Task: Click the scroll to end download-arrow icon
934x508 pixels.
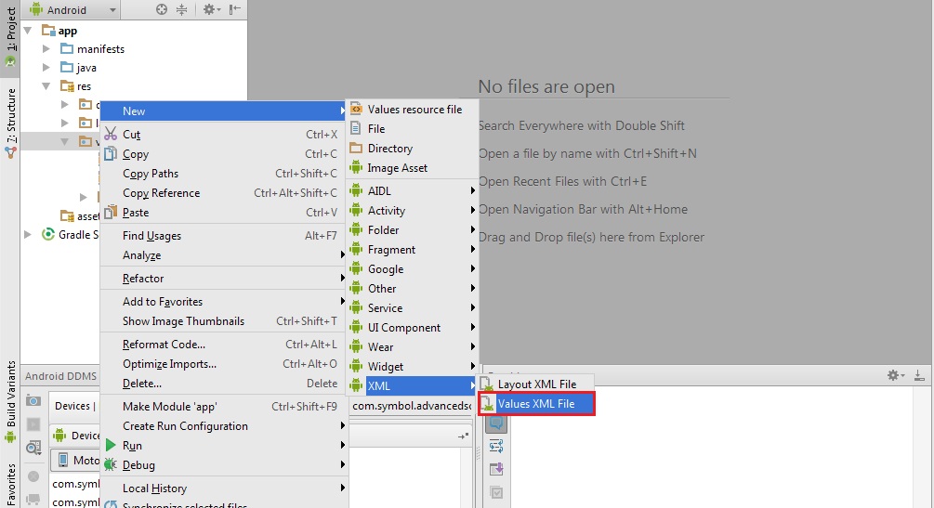Action: [x=919, y=375]
